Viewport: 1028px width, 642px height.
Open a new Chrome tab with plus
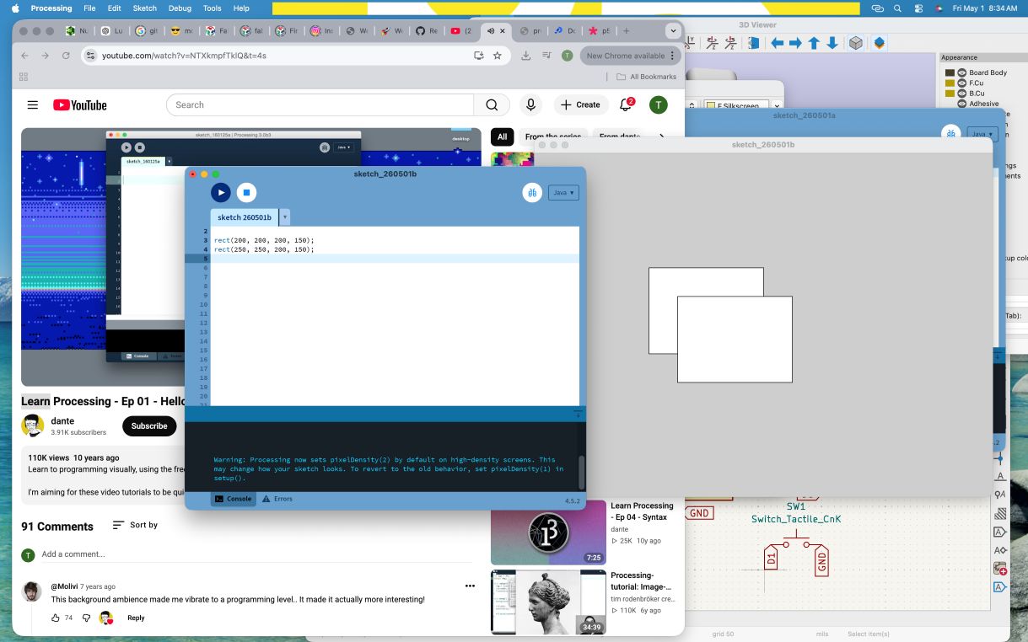click(x=626, y=30)
